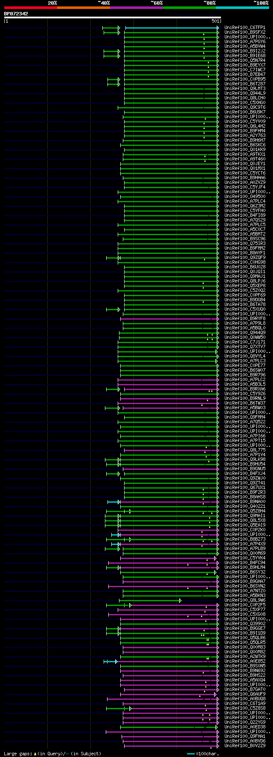Select hit label UniRef100_B9RYF8

[245, 318]
